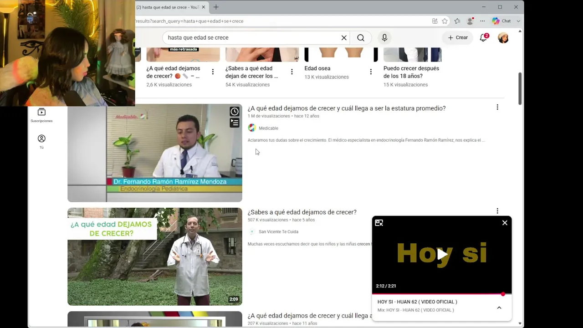Image resolution: width=583 pixels, height=328 pixels.
Task: Open options for short '¿A qué edad dejamos de crecer?'
Action: click(x=213, y=72)
